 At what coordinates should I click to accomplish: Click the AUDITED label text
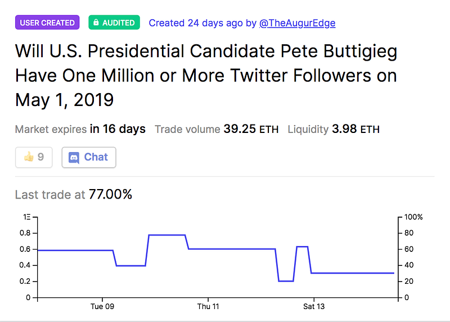point(119,23)
